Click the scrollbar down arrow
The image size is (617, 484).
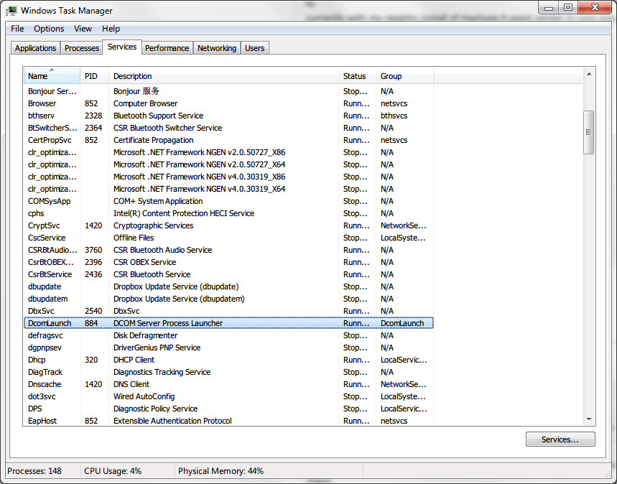pyautogui.click(x=590, y=417)
